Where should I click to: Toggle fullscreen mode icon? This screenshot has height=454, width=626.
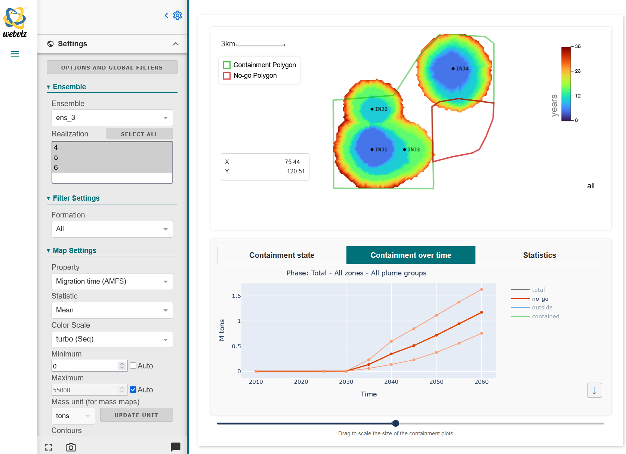49,447
